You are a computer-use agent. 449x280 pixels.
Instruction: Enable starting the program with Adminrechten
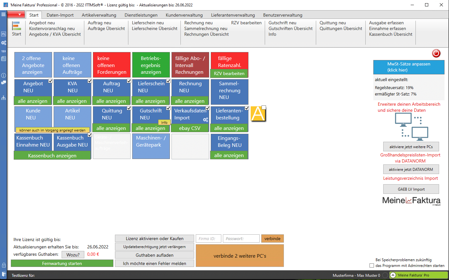tap(372, 266)
